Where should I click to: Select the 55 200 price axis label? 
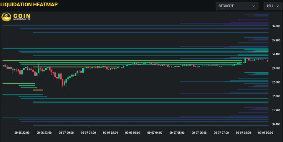[276, 40]
